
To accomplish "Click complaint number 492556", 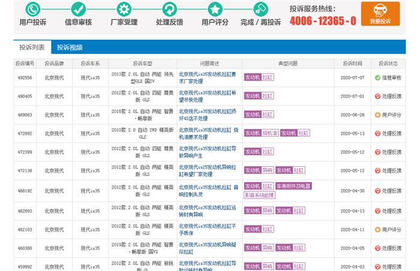I will click(25, 78).
